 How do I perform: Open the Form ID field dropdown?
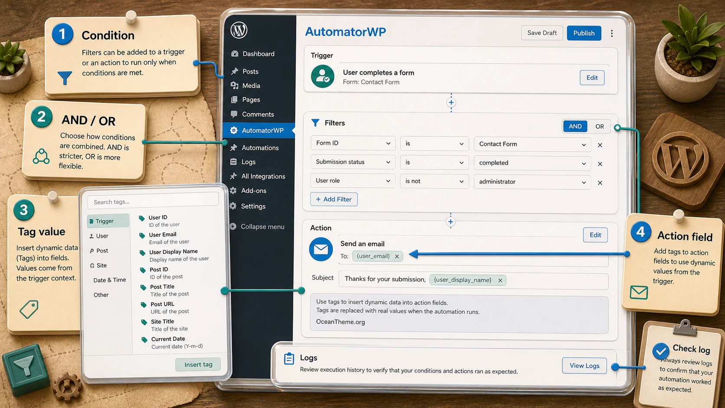coord(353,143)
